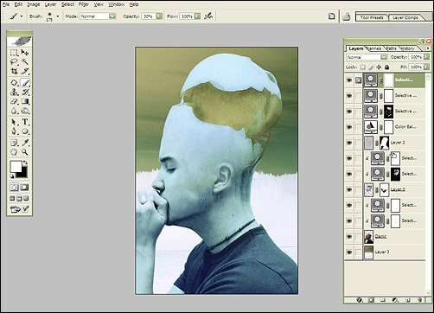Select the Move tool

pos(25,53)
